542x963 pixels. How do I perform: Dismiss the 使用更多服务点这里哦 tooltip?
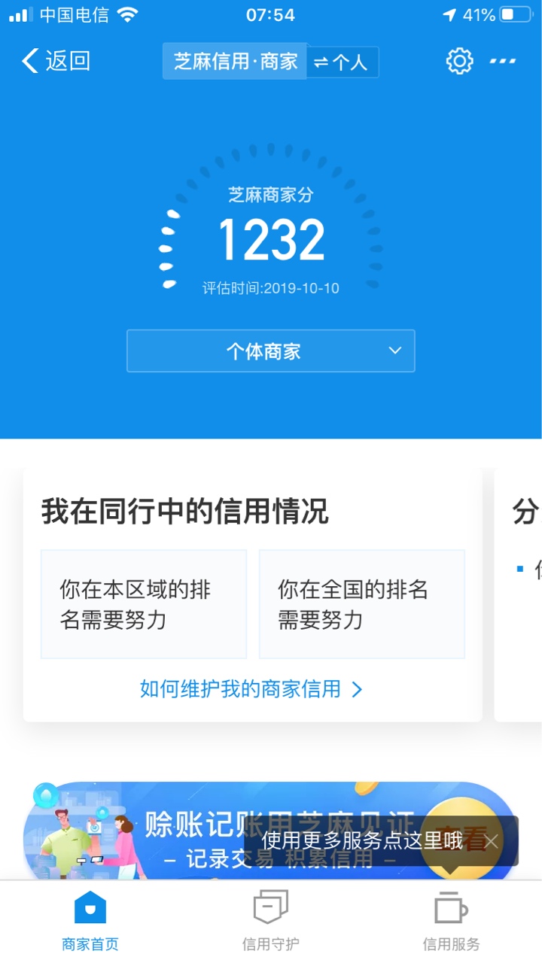coord(492,841)
